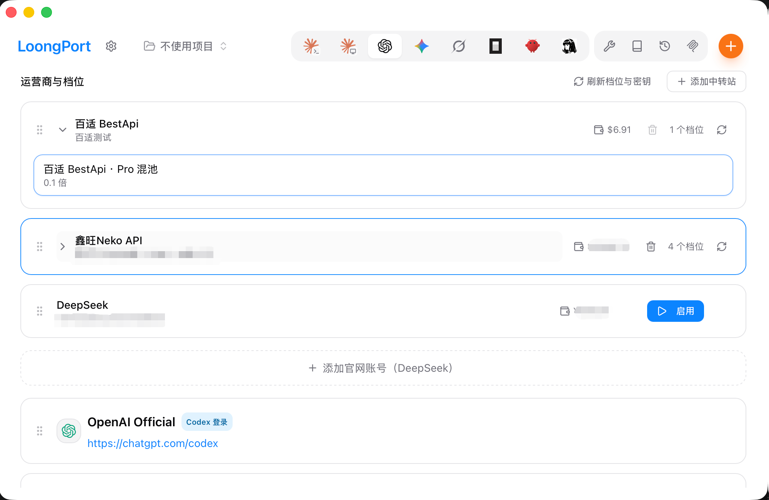Select the OpenAI Codex tab
The width and height of the screenshot is (769, 500).
point(385,46)
